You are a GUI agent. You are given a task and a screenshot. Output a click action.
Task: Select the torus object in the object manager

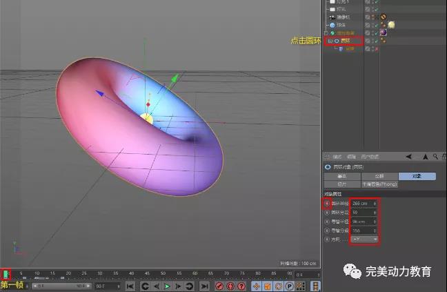coord(345,41)
